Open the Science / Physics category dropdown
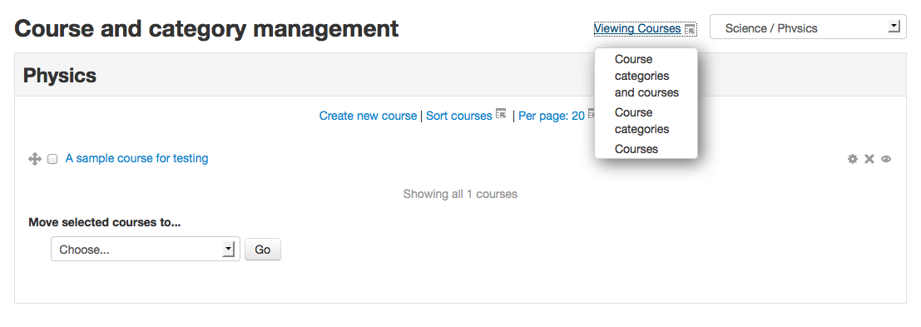Image resolution: width=921 pixels, height=327 pixels. coord(808,27)
